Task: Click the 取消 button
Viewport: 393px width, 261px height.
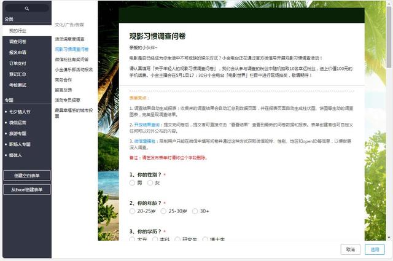Action: coord(351,249)
